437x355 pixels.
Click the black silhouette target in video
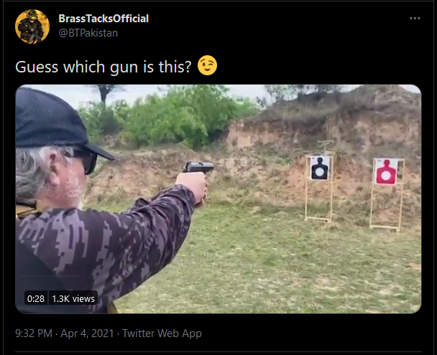coord(319,169)
